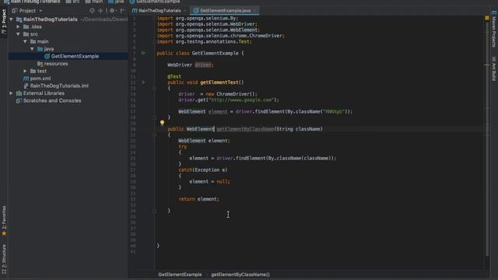498x280 pixels.
Task: Click the Locate/Scroll from Source target icon
Action: [x=92, y=10]
